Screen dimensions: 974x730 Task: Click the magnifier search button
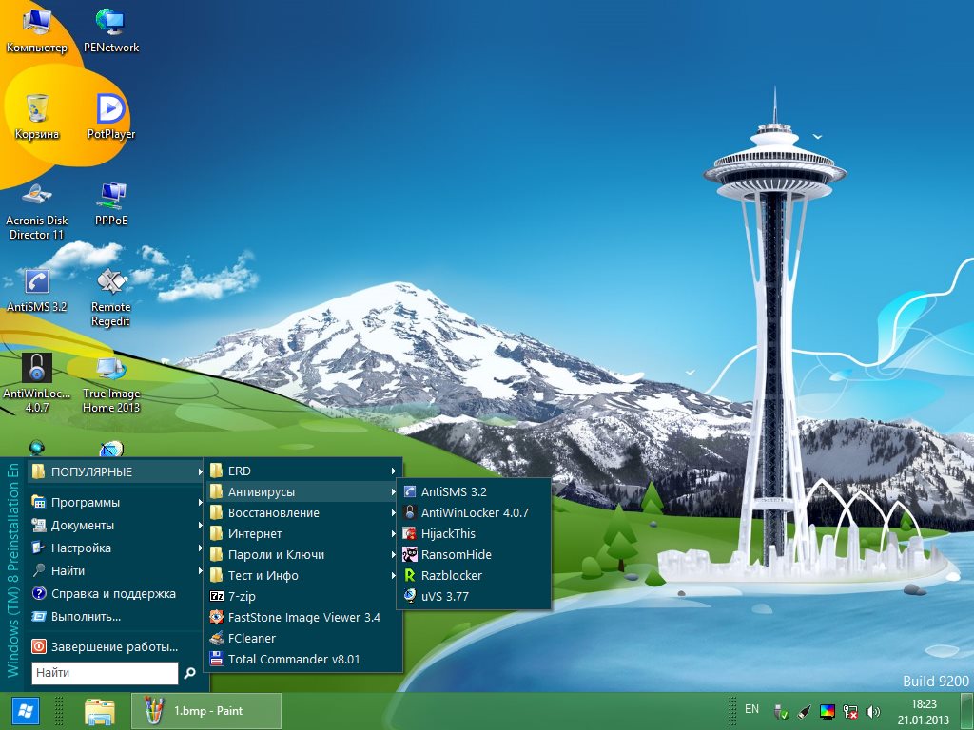190,673
